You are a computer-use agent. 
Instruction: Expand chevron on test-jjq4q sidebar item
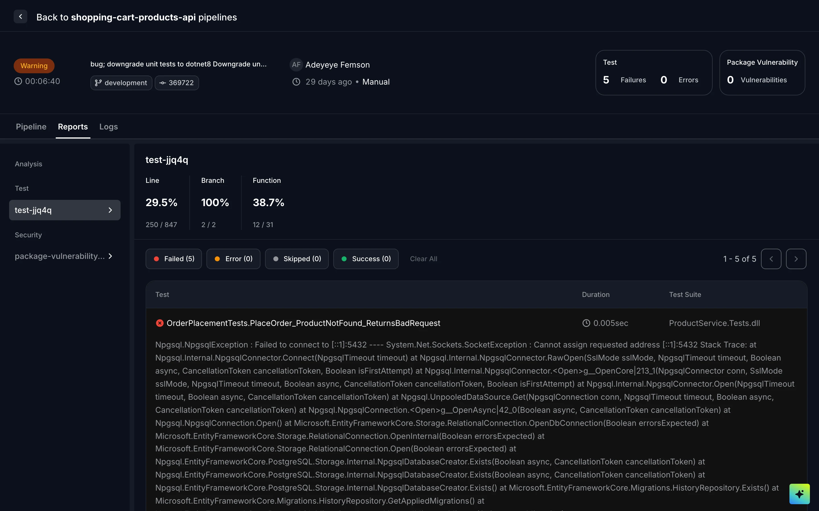[x=110, y=210]
